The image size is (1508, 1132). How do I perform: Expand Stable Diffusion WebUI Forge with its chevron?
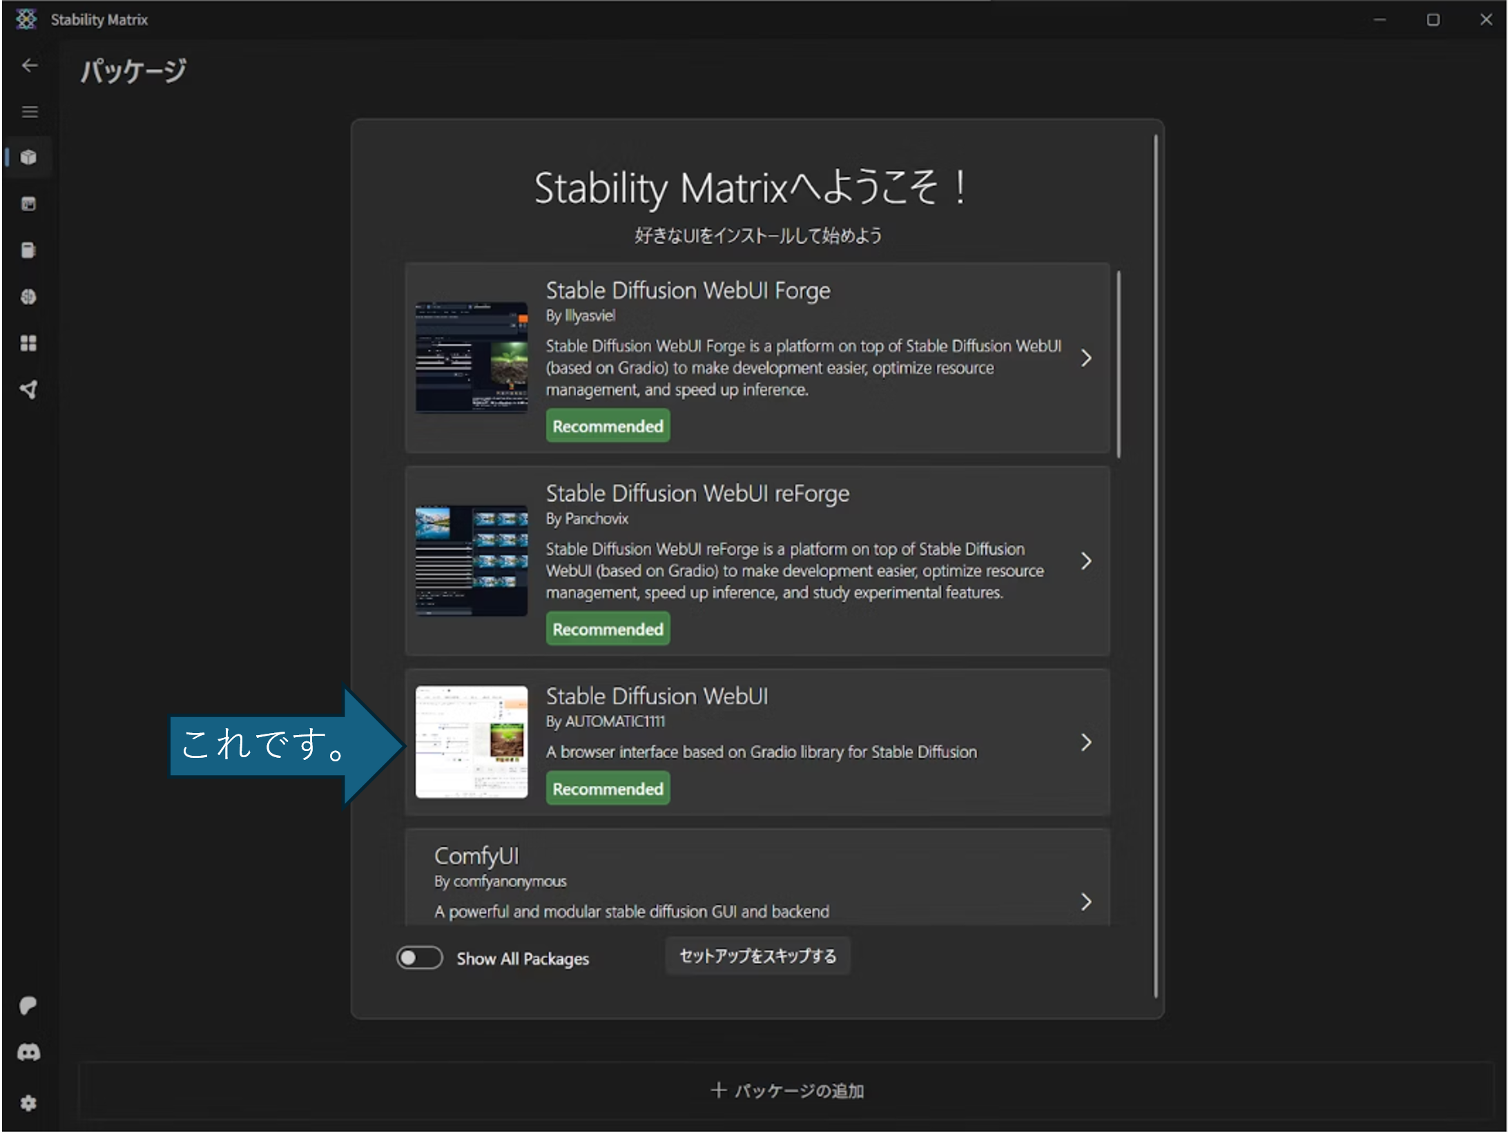[x=1086, y=358]
